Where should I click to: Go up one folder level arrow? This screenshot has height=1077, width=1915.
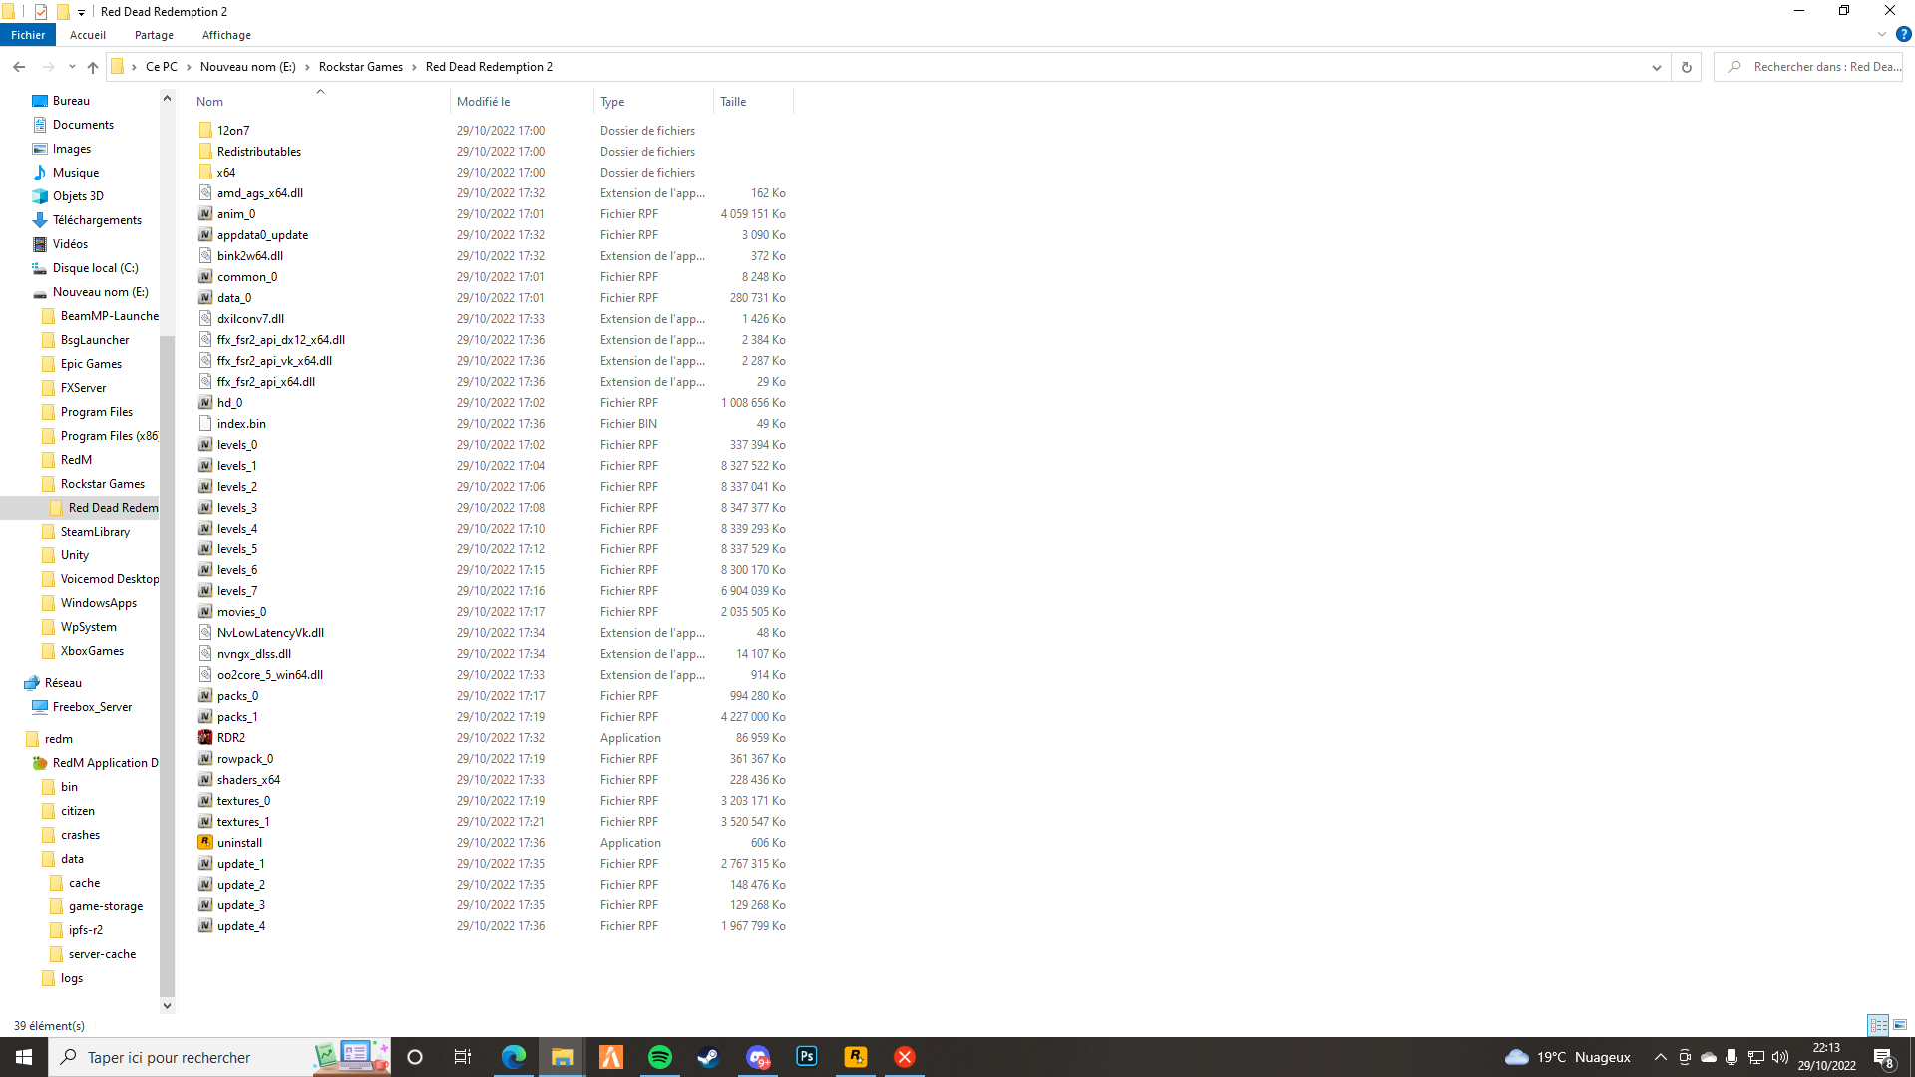point(93,67)
